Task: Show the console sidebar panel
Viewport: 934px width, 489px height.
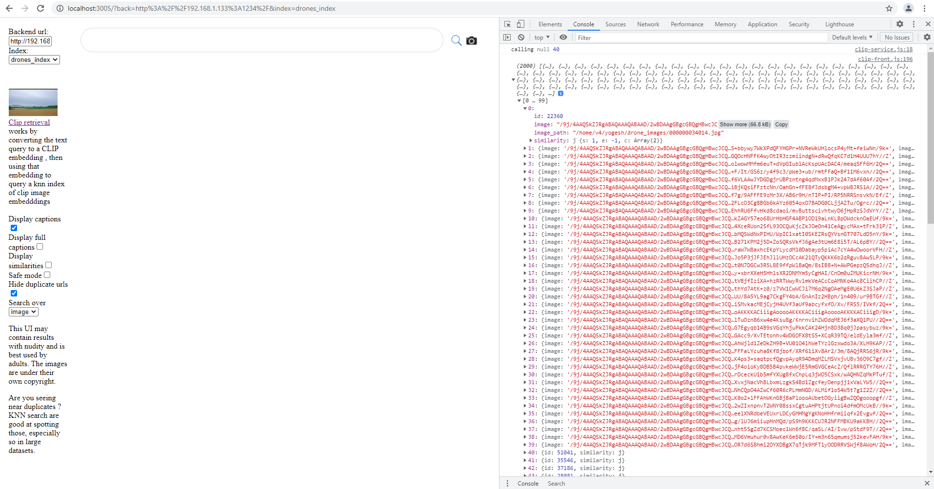Action: pyautogui.click(x=507, y=37)
